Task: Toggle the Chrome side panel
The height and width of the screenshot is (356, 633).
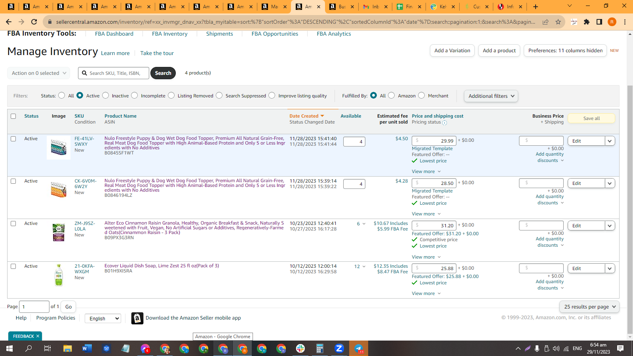Action: (x=599, y=22)
